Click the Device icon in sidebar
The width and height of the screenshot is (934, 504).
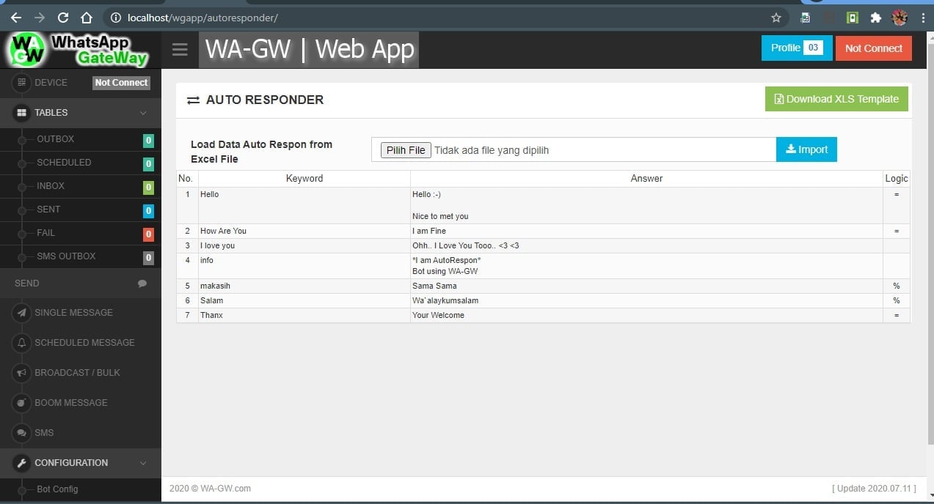[x=22, y=83]
